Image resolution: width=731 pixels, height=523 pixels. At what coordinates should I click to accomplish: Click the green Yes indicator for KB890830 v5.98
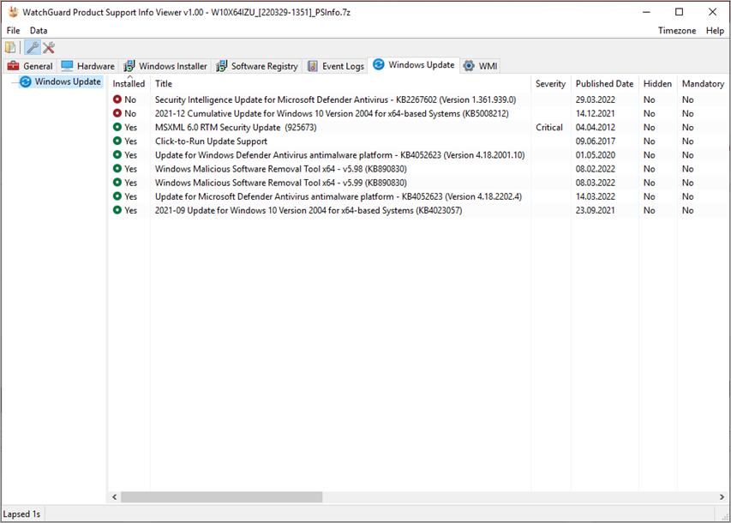click(117, 168)
